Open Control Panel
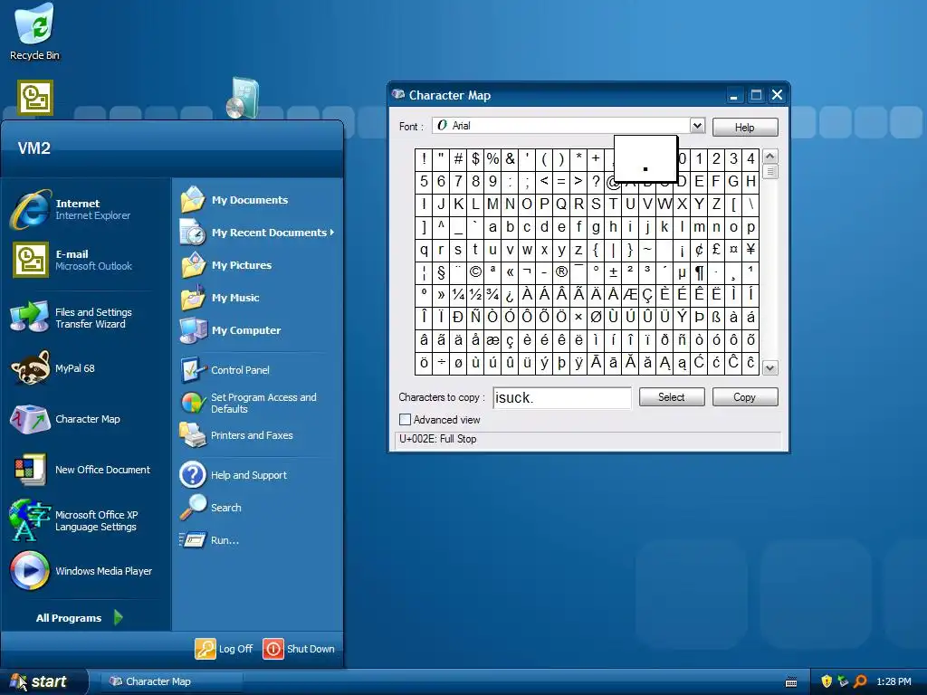Viewport: 927px width, 695px height. click(258, 370)
